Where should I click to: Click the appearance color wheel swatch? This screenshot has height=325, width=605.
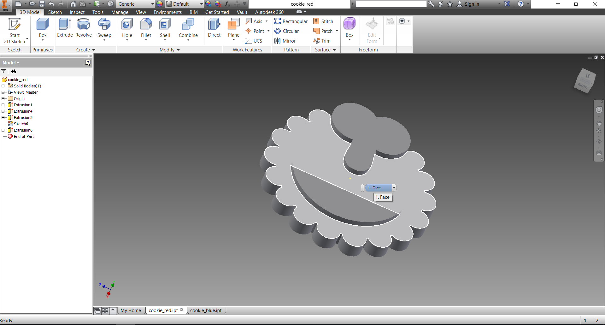[160, 4]
